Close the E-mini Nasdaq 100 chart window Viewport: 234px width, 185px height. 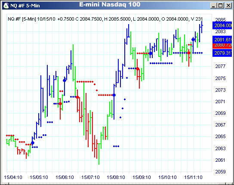[x=228, y=6]
